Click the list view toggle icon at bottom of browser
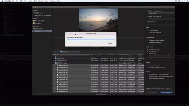189x106 pixels. tap(141, 94)
